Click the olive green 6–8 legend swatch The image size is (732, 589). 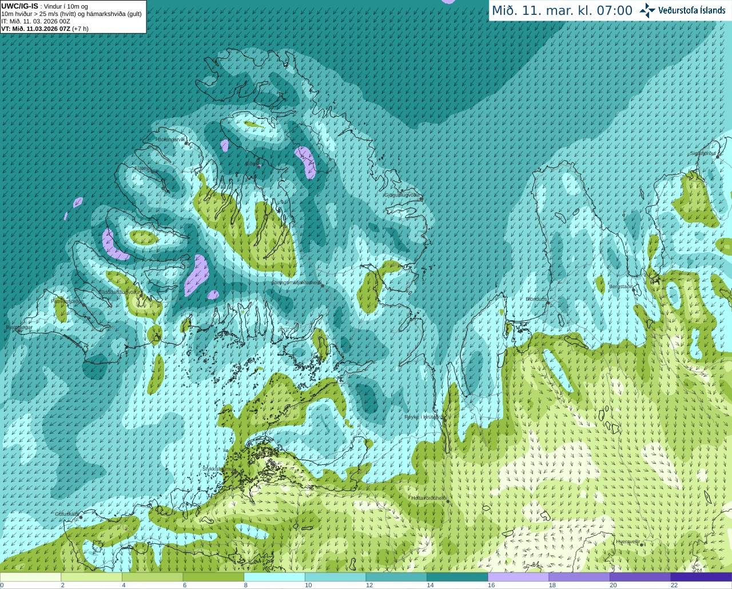(213, 577)
